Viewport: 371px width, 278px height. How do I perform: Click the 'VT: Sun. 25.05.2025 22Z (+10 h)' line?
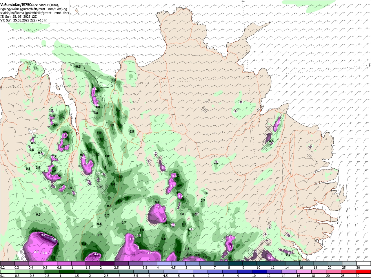pos(24,20)
